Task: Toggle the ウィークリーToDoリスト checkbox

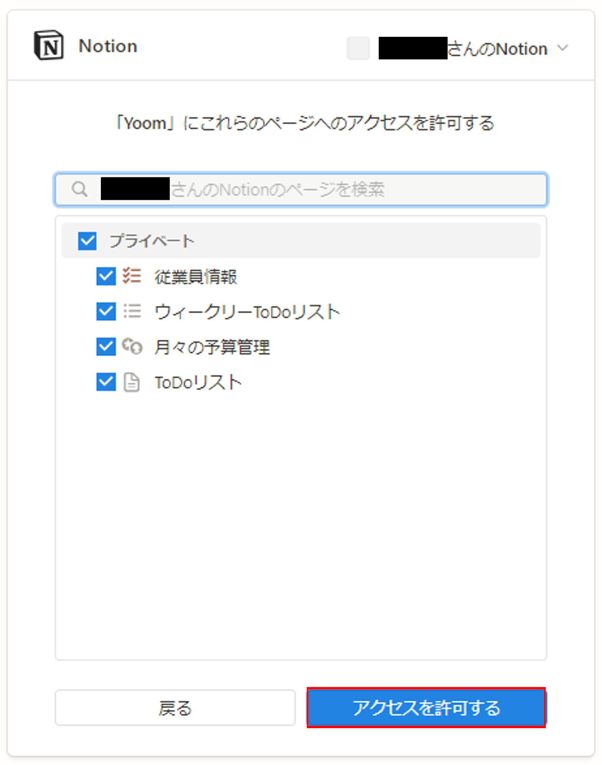Action: [106, 311]
